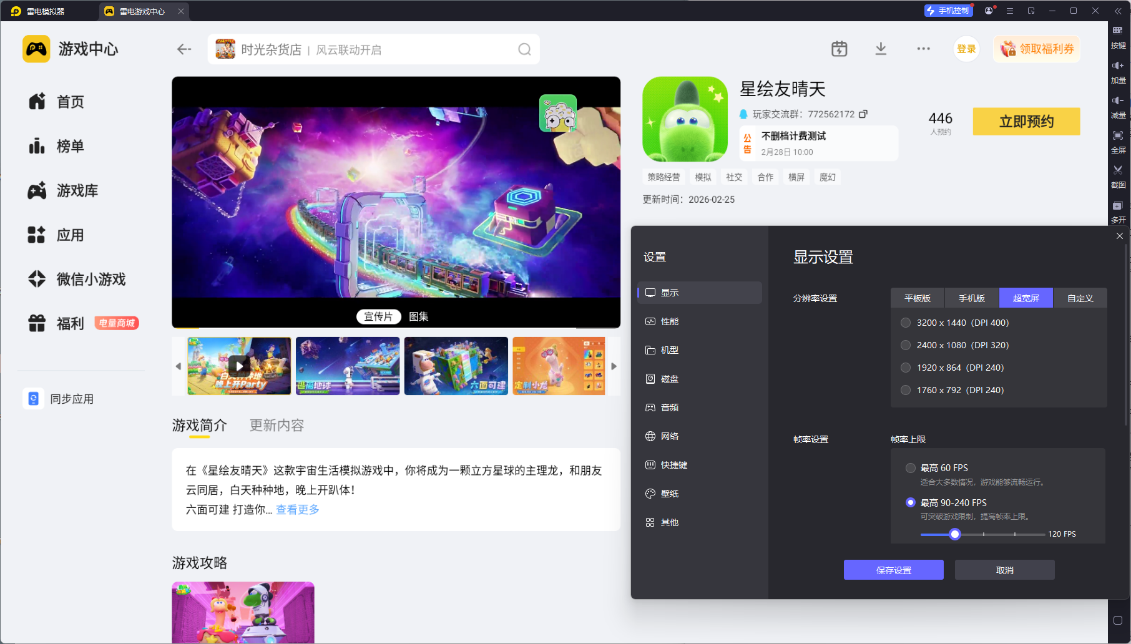Image resolution: width=1131 pixels, height=644 pixels.
Task: Toggle 全屏 fullscreen mode
Action: click(x=1118, y=142)
